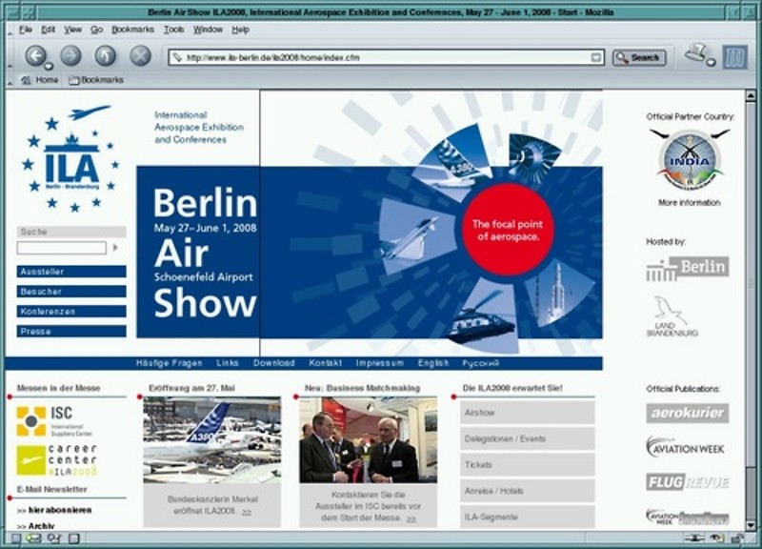762x549 pixels.
Task: Open the URL bar history dropdown arrow
Action: coord(596,57)
